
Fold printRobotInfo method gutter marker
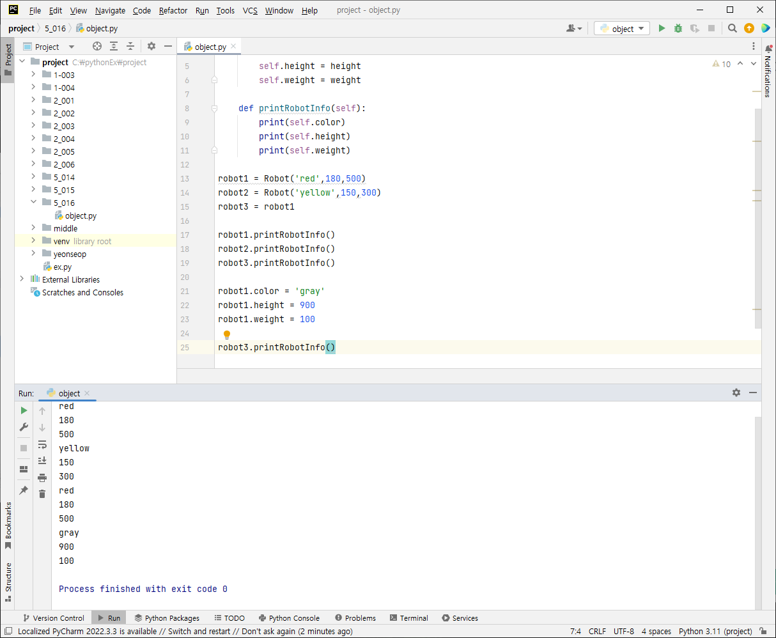coord(214,108)
